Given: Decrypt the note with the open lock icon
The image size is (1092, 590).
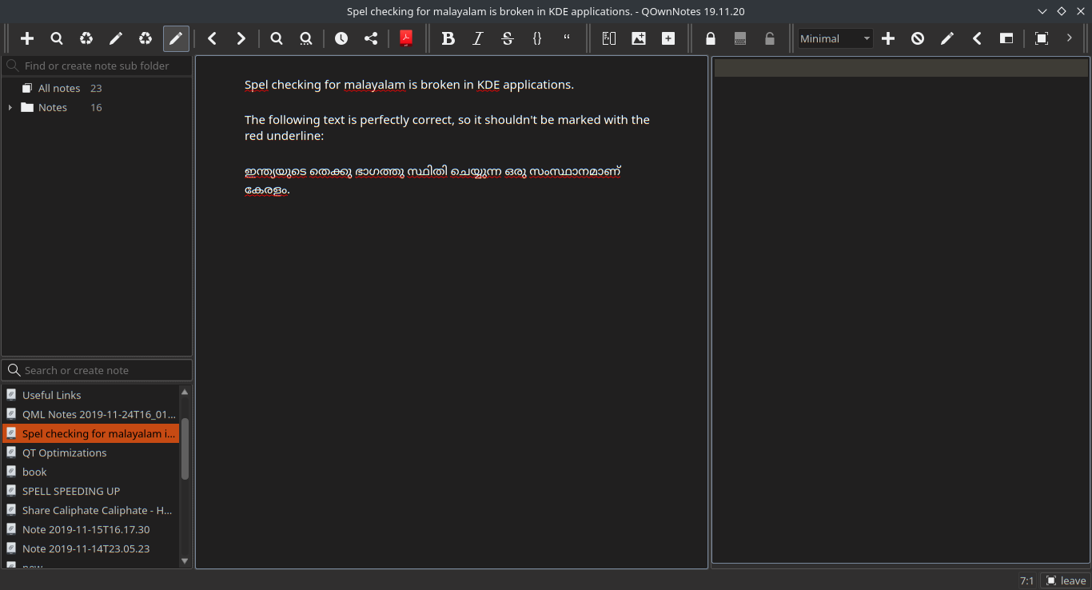Looking at the screenshot, I should (x=770, y=38).
